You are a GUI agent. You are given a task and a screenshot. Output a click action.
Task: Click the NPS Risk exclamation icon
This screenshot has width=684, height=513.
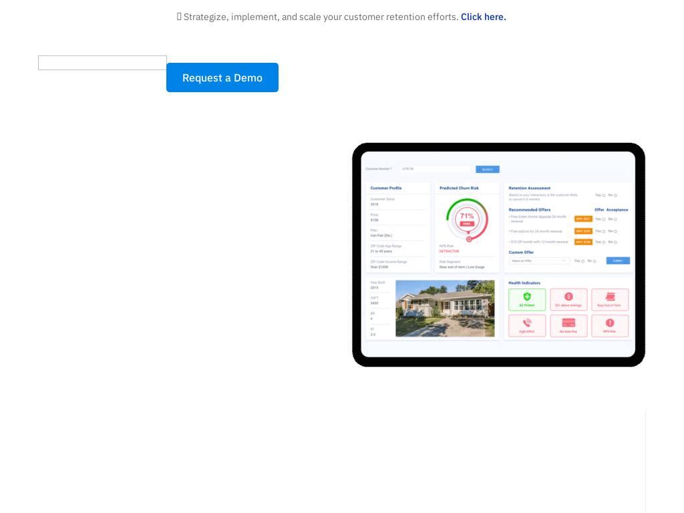coord(610,323)
